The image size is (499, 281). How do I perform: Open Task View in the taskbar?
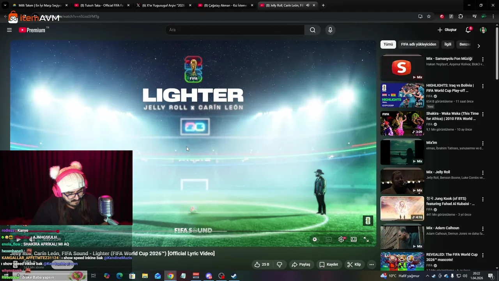pos(94,276)
